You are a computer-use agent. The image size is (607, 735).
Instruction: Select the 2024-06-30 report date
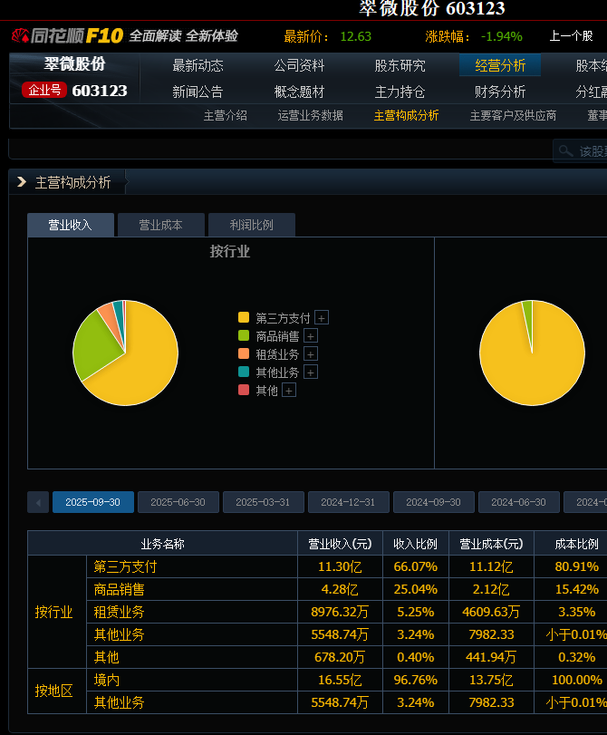pyautogui.click(x=519, y=502)
